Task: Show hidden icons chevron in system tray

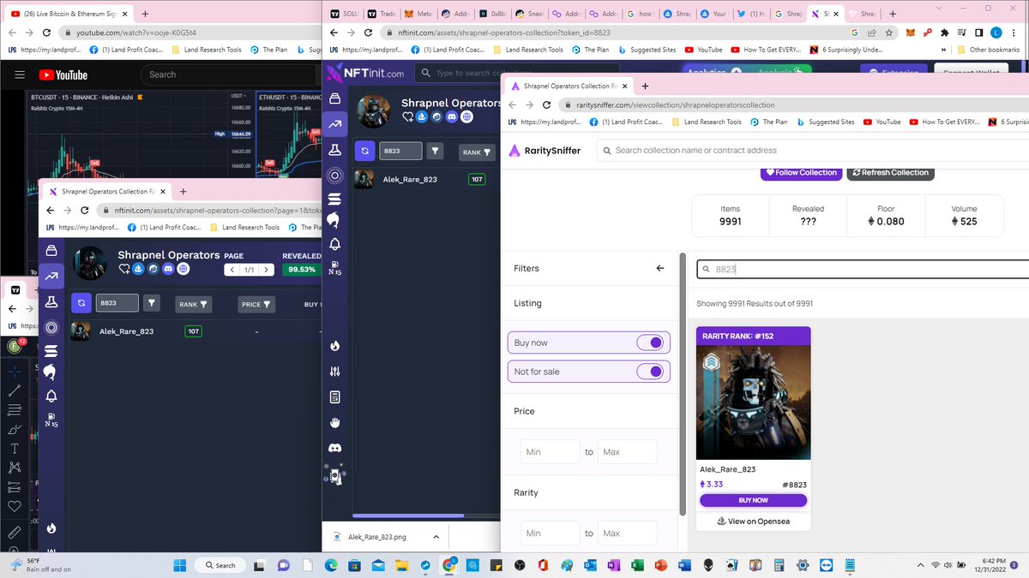Action: click(x=923, y=565)
